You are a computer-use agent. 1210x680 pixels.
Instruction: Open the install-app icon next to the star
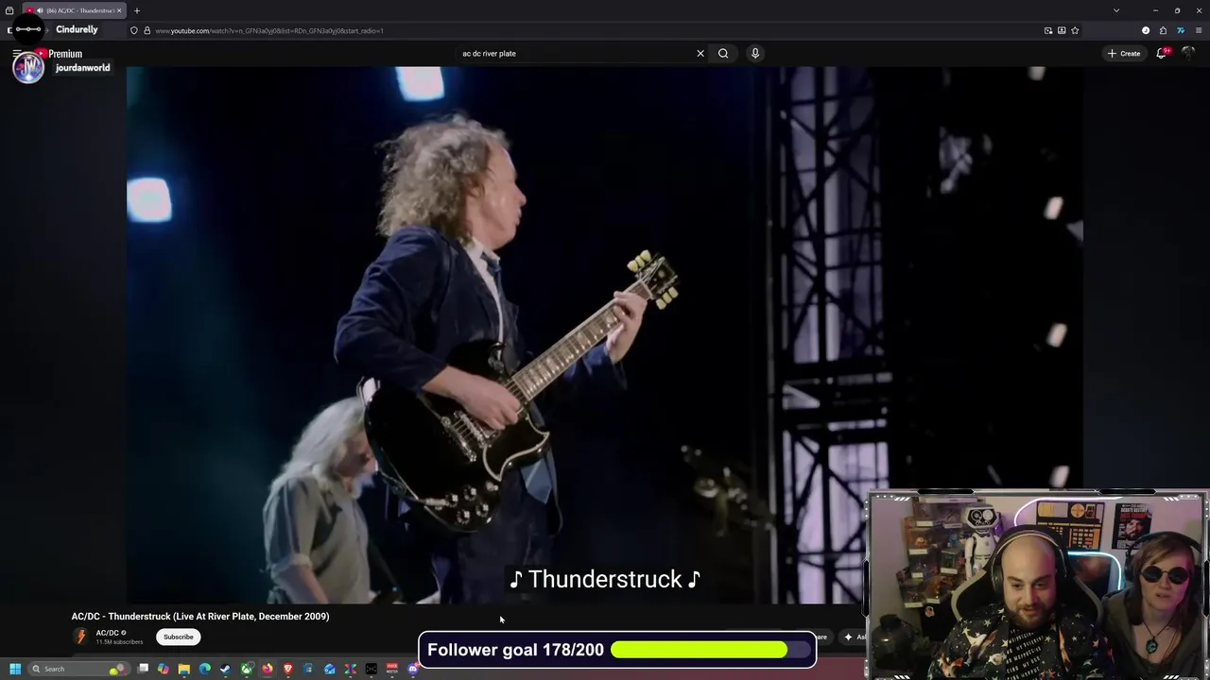coord(1062,30)
